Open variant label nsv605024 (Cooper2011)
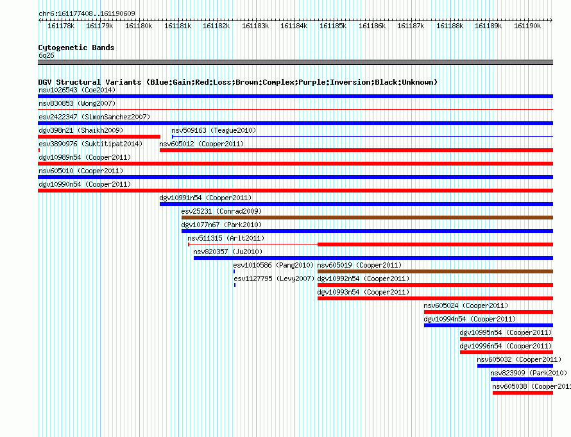 (x=466, y=305)
